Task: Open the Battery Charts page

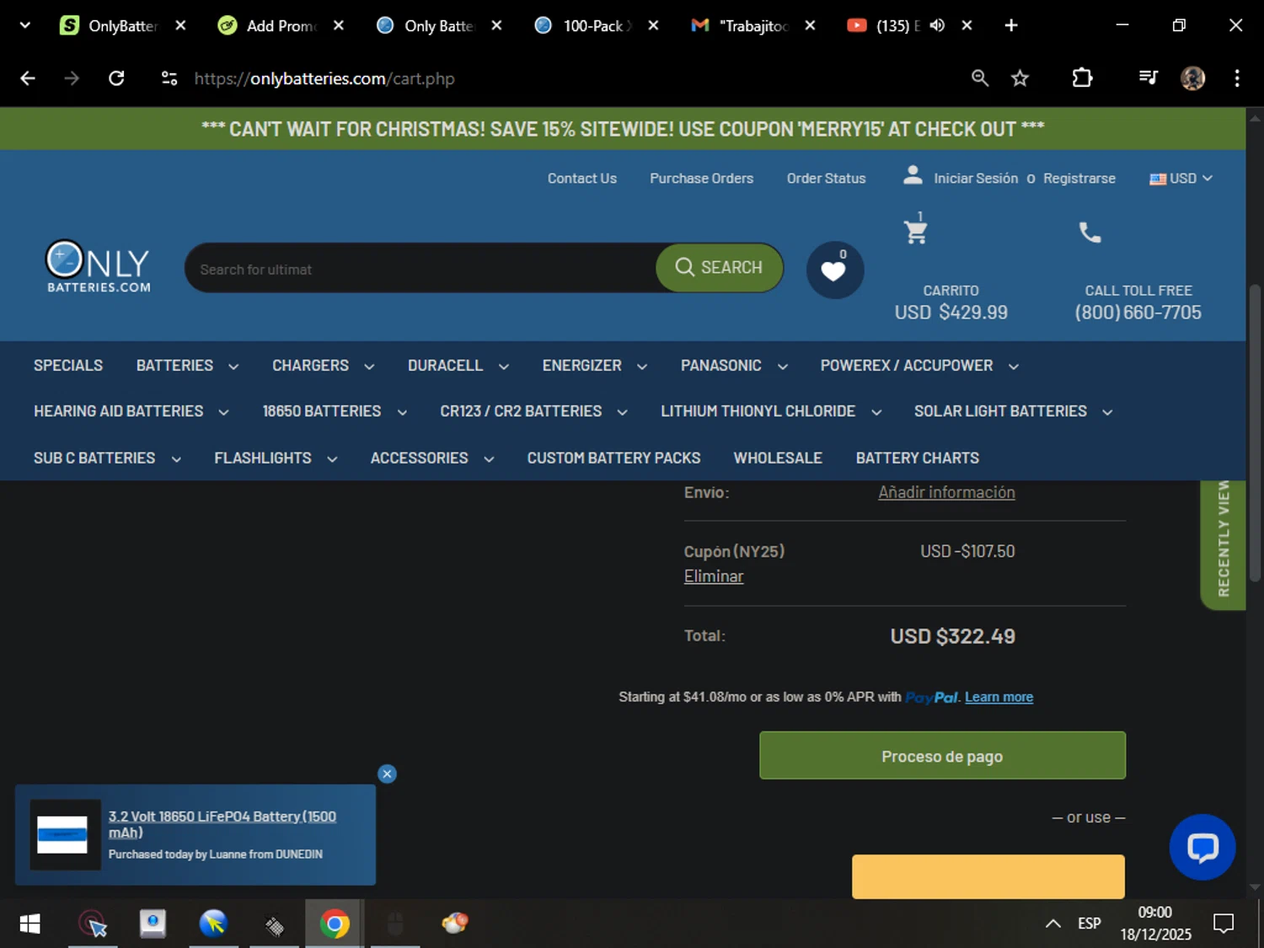Action: [x=918, y=458]
